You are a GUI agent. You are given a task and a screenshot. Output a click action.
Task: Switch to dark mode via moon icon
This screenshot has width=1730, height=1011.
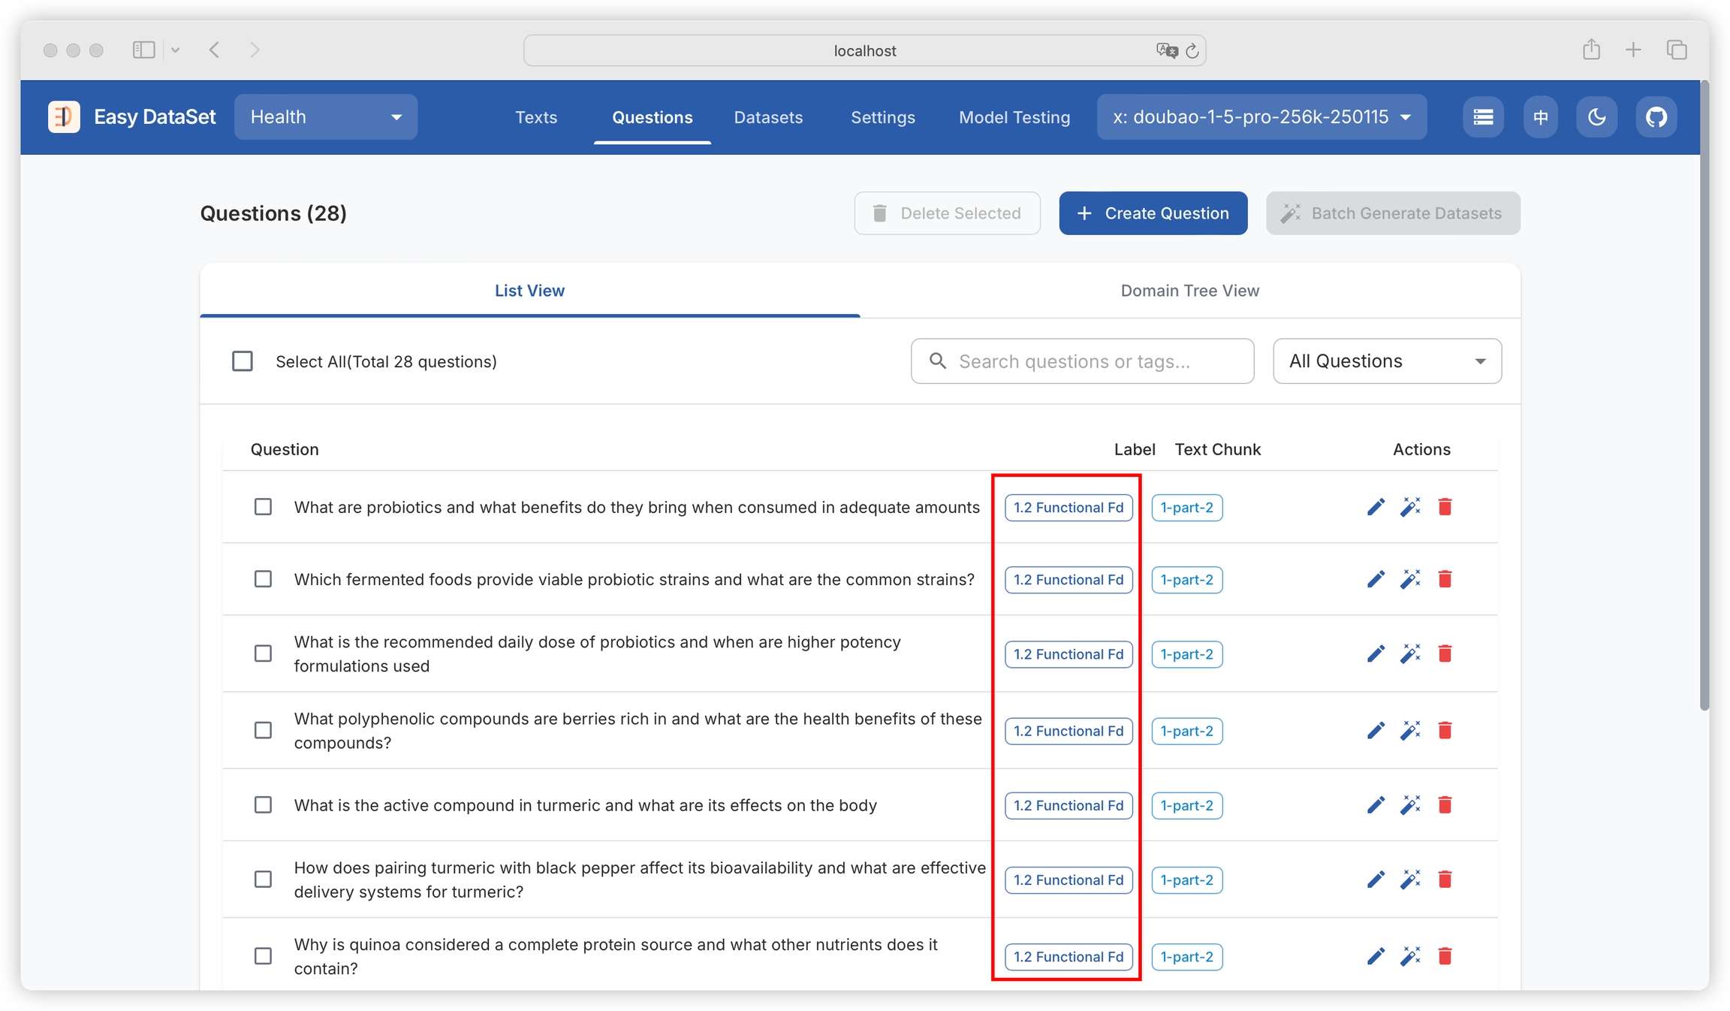(x=1596, y=117)
